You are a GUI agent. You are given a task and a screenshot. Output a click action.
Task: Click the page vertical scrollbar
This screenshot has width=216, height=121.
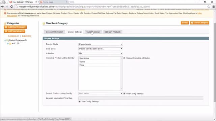215,63
